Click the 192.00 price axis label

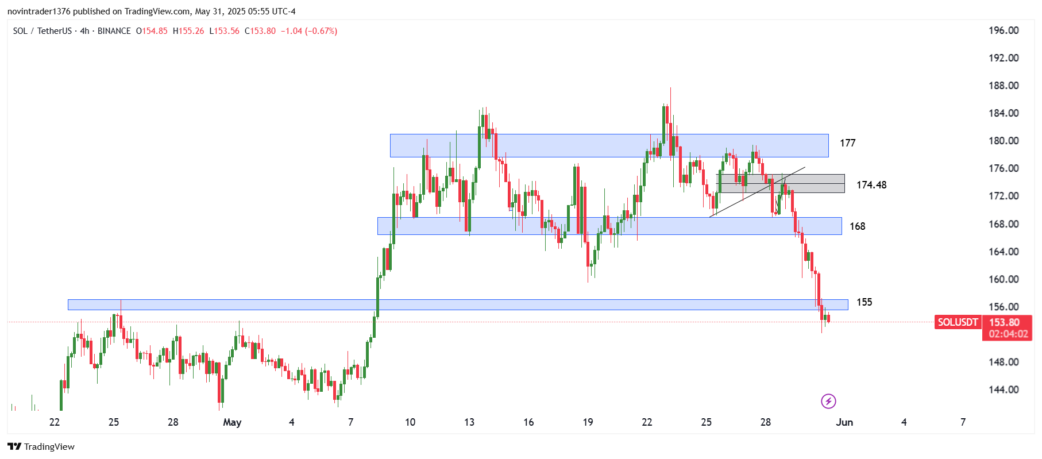1004,58
